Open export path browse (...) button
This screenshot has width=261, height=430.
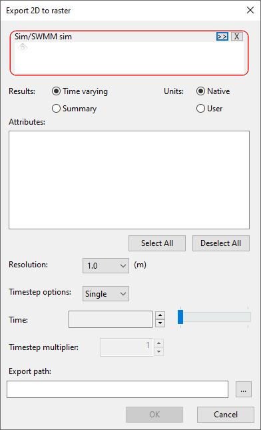pos(244,389)
